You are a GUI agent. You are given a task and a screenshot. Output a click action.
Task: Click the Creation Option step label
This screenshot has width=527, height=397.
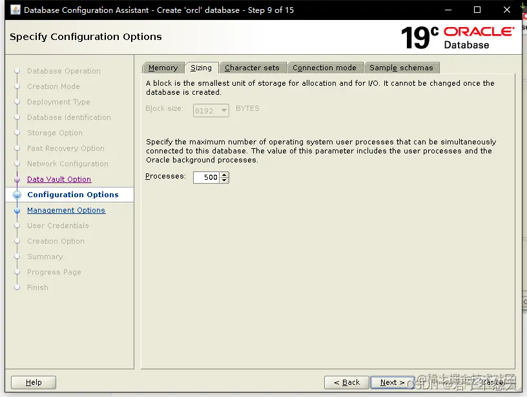56,241
